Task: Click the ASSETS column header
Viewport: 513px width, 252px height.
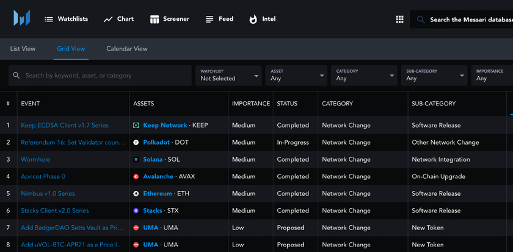Action: (x=144, y=104)
